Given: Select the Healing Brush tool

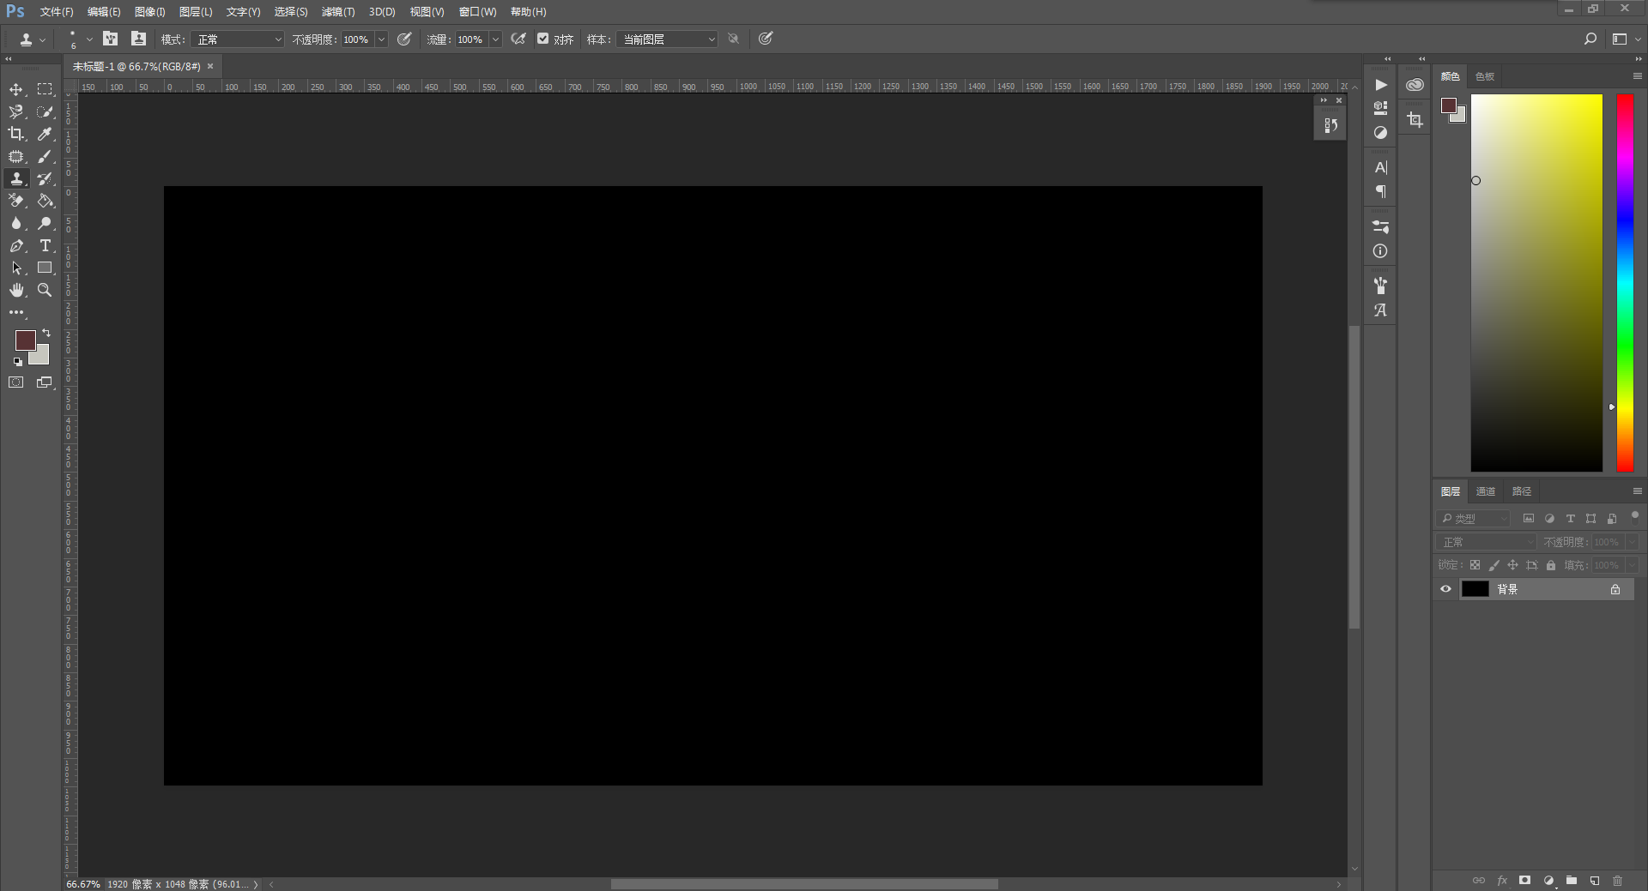Looking at the screenshot, I should pyautogui.click(x=16, y=156).
